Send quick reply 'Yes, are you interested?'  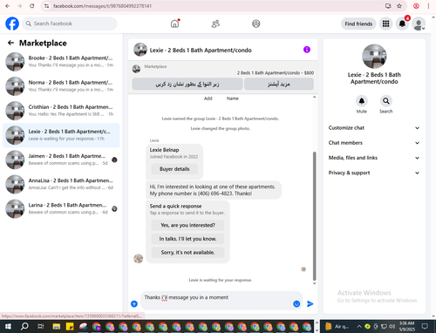click(187, 225)
